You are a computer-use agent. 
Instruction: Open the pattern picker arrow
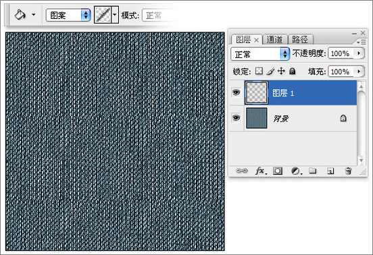pyautogui.click(x=115, y=15)
